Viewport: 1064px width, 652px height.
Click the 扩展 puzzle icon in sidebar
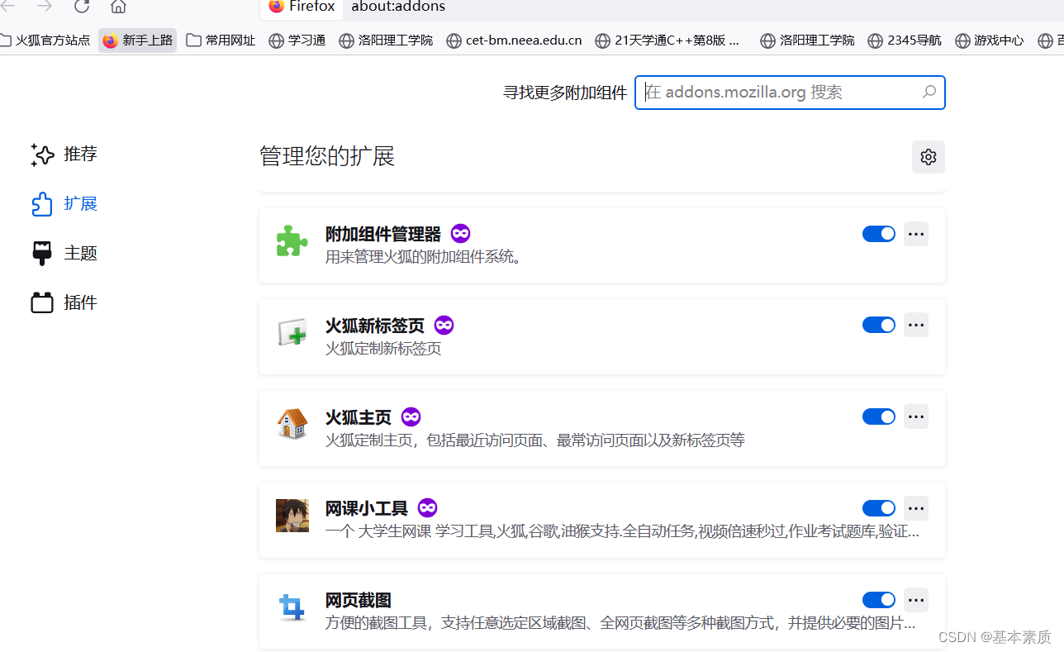[x=42, y=204]
